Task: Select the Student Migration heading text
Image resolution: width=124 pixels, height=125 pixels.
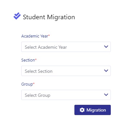Action: click(x=49, y=17)
